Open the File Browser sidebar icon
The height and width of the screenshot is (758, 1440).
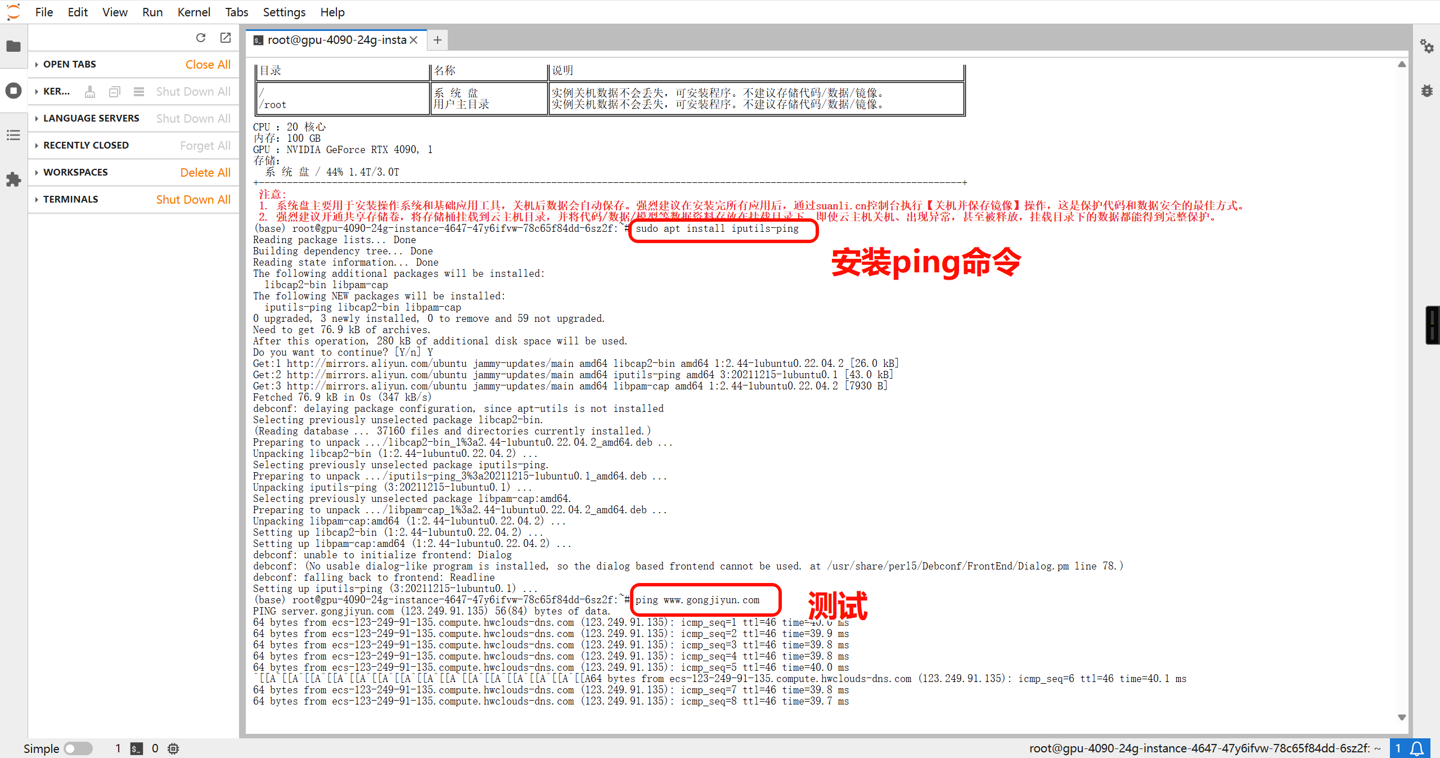13,46
